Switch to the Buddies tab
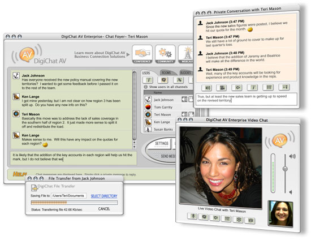Image resolution: width=311 pixels, height=240 pixels. pyautogui.click(x=185, y=72)
